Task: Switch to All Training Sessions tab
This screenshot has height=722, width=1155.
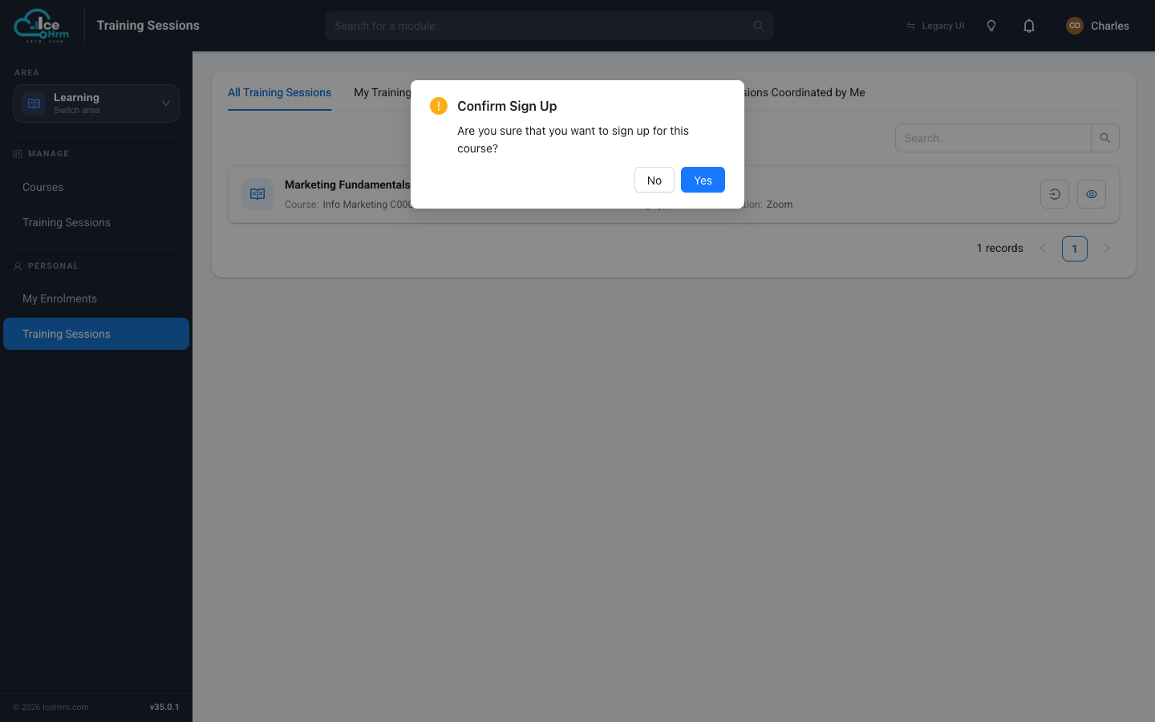Action: [x=279, y=92]
